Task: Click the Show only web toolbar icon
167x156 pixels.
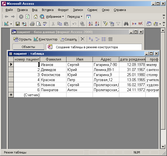Action: [x=88, y=17]
